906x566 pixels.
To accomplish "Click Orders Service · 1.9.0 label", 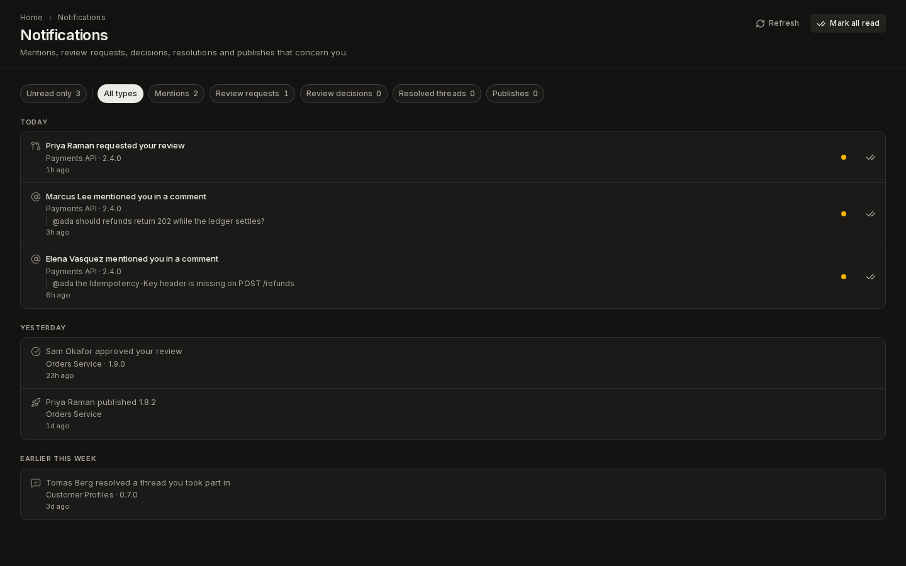I will pos(86,364).
